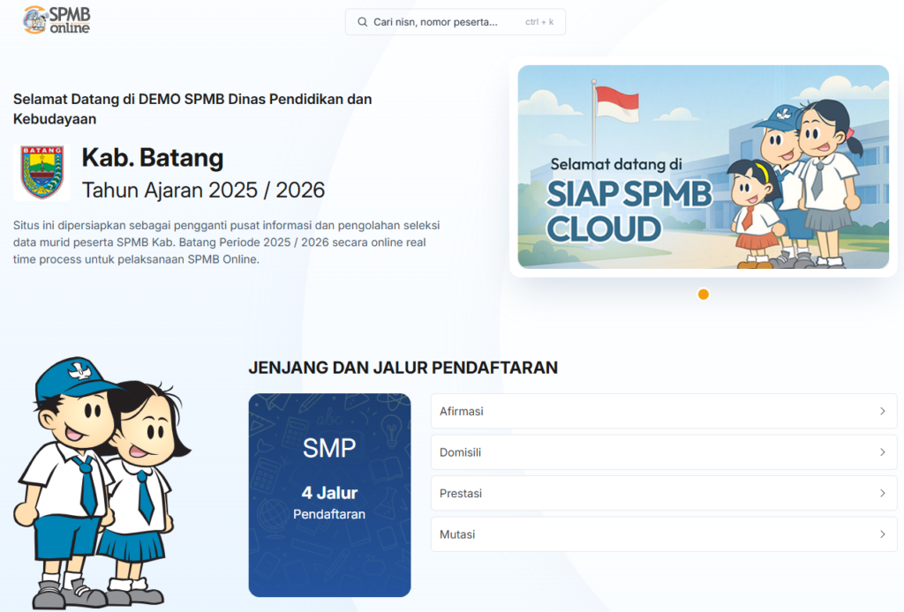
Task: Open the SMP jenjang card
Action: pyautogui.click(x=329, y=495)
